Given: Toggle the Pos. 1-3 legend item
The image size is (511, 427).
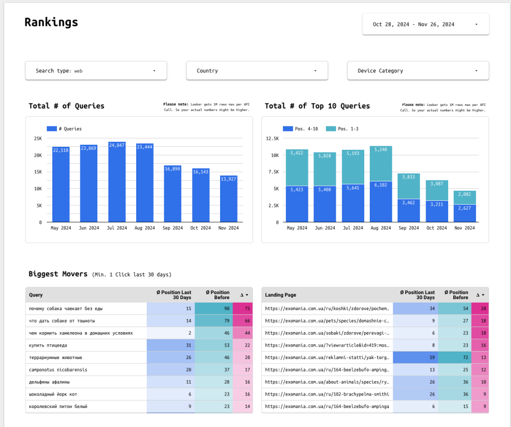Looking at the screenshot, I should pos(342,129).
